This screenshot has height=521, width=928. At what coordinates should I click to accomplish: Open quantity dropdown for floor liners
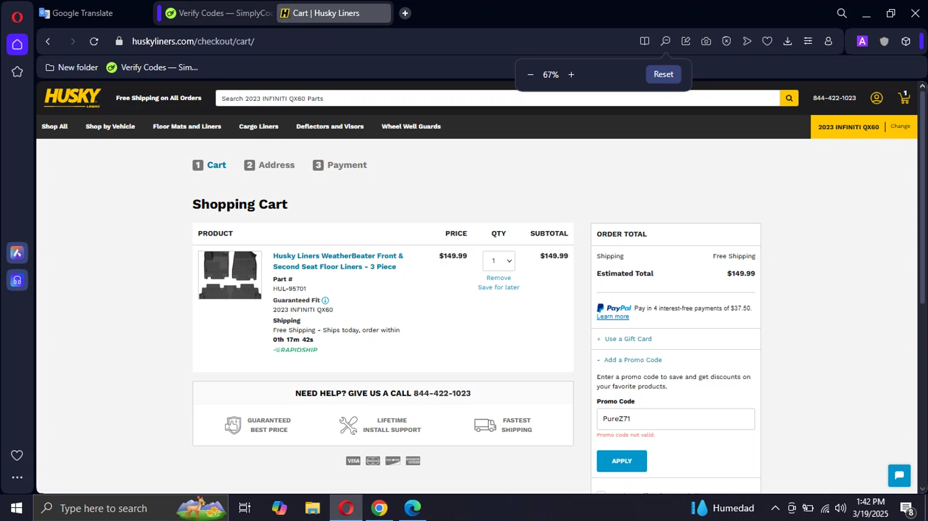[499, 261]
